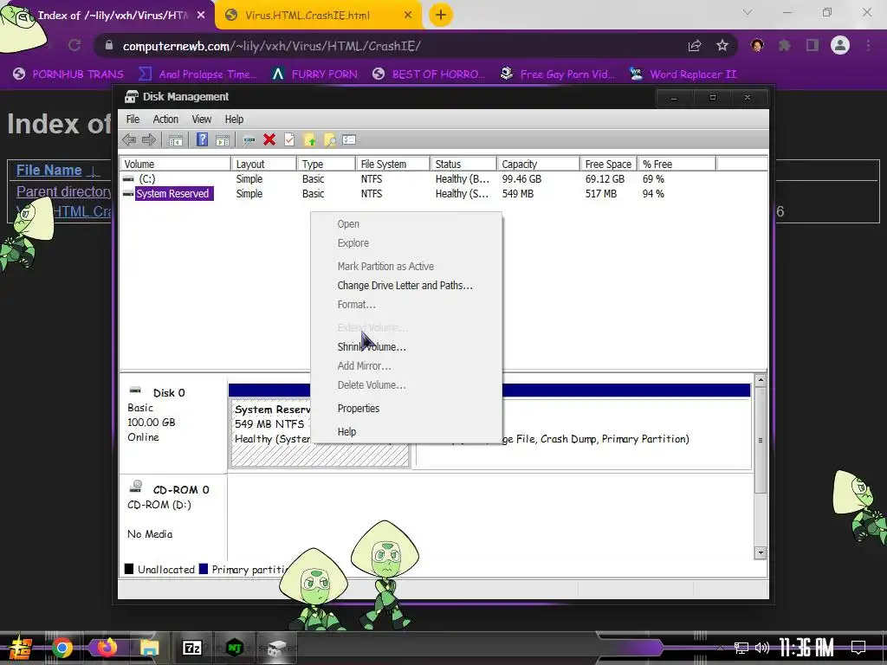This screenshot has width=887, height=665.
Task: Expand the Chrome tab search chevron
Action: [748, 12]
